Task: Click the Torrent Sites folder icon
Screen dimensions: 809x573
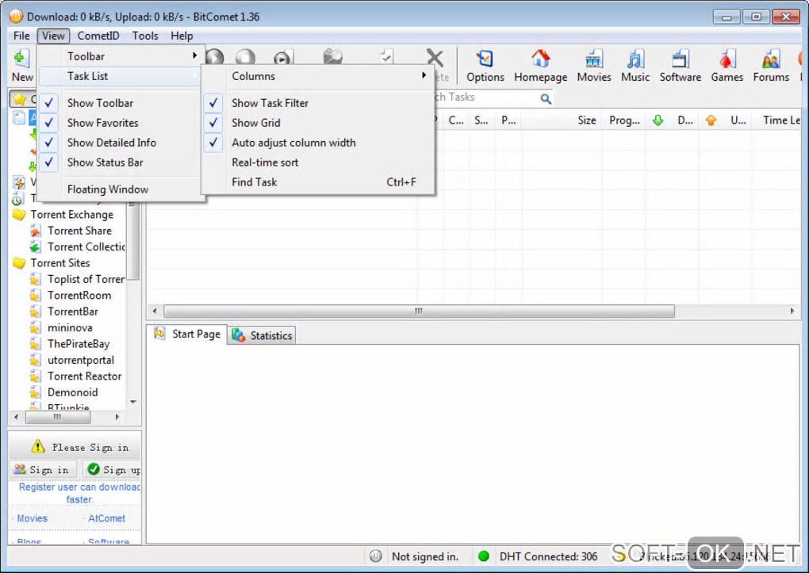Action: (x=19, y=263)
